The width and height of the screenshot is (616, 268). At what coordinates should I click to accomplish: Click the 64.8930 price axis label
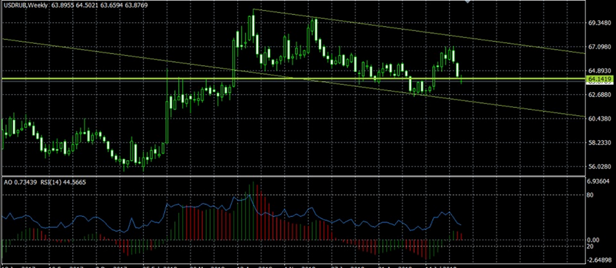(x=600, y=71)
